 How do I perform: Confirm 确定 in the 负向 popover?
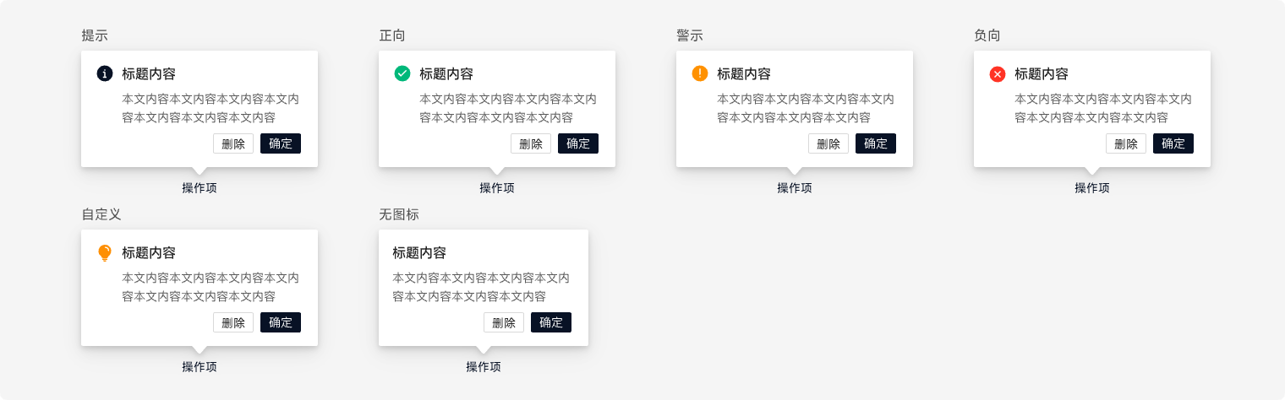pyautogui.click(x=1173, y=143)
